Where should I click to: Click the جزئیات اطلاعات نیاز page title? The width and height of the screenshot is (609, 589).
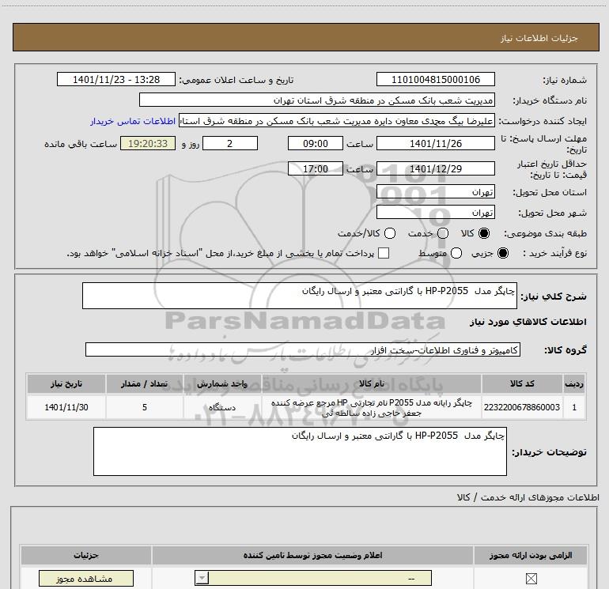[539, 38]
